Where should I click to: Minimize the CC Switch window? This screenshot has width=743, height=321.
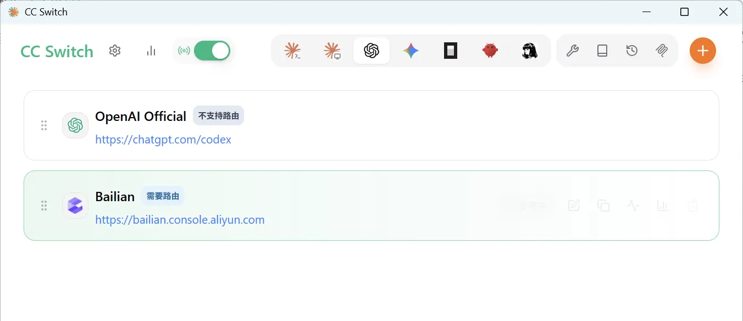tap(647, 12)
